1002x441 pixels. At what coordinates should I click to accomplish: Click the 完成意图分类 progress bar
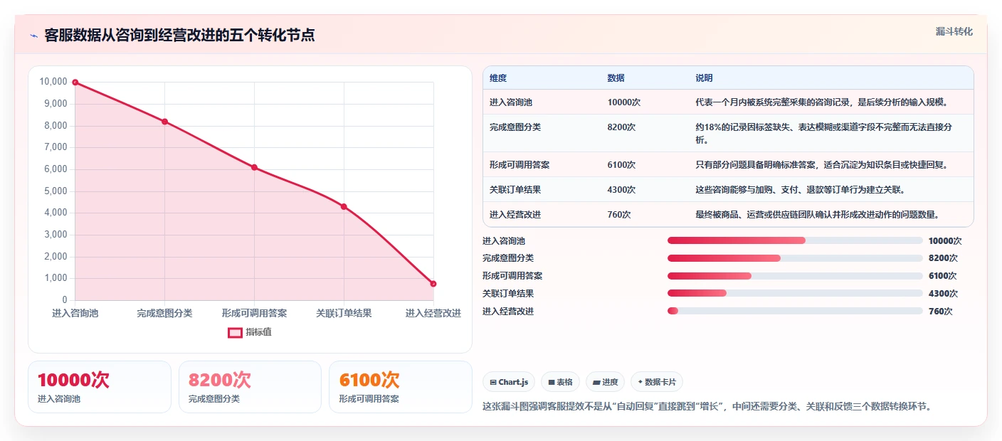pyautogui.click(x=795, y=258)
